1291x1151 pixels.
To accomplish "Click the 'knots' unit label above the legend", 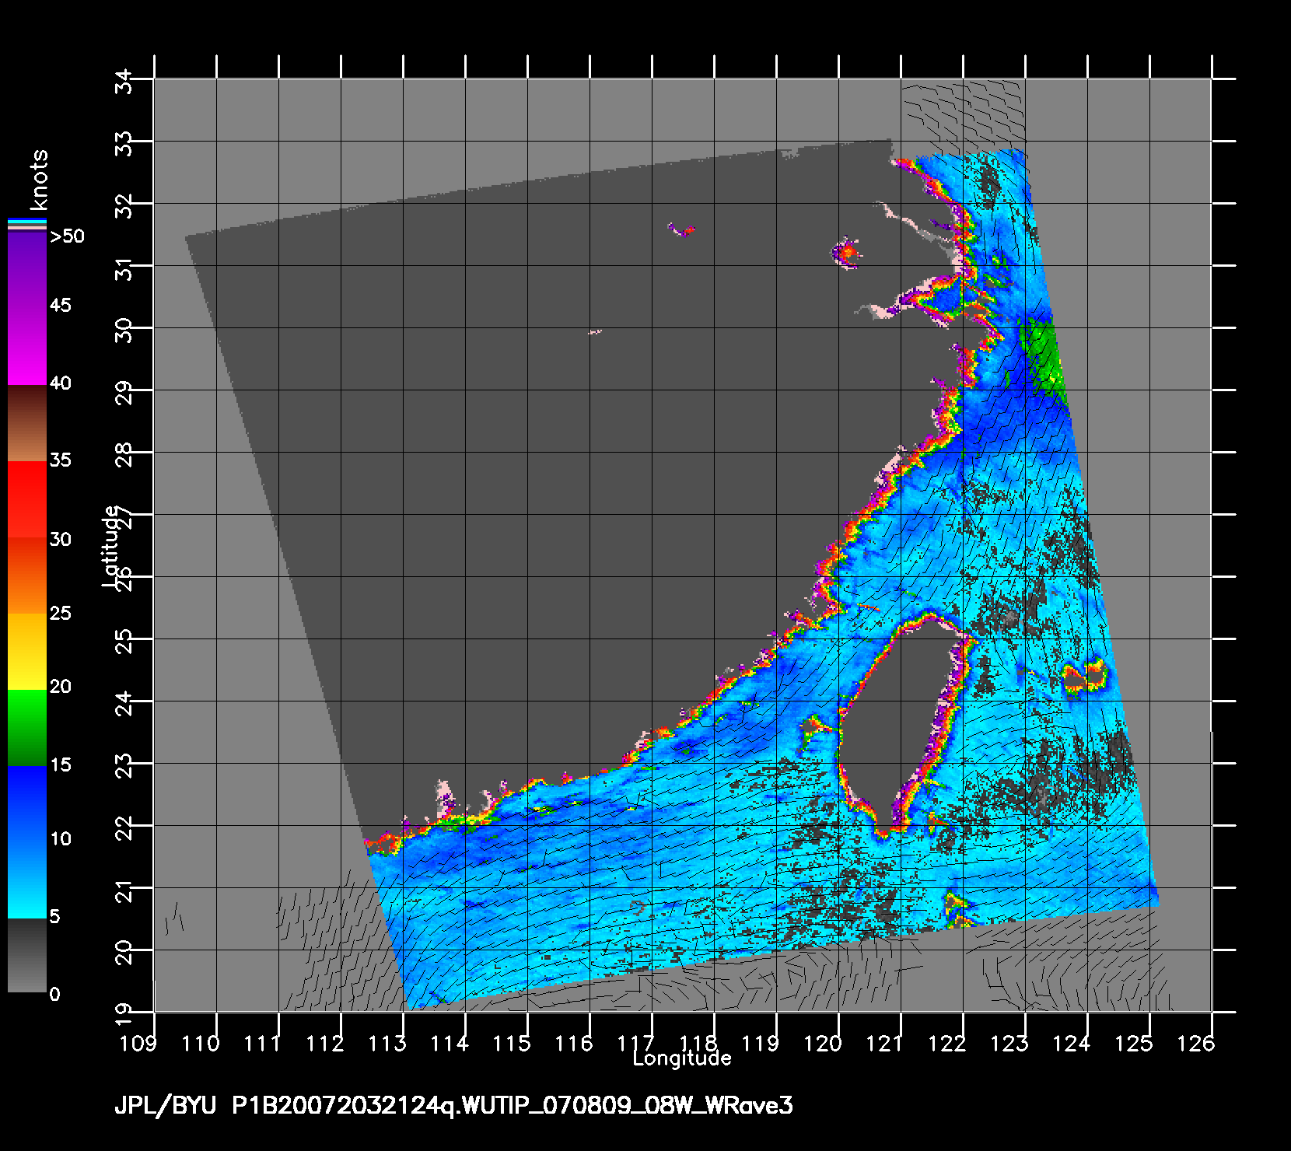I will point(38,180).
